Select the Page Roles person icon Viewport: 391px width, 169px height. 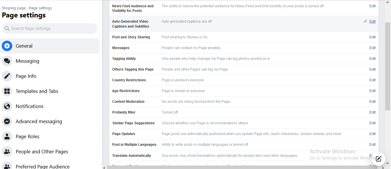point(7,136)
